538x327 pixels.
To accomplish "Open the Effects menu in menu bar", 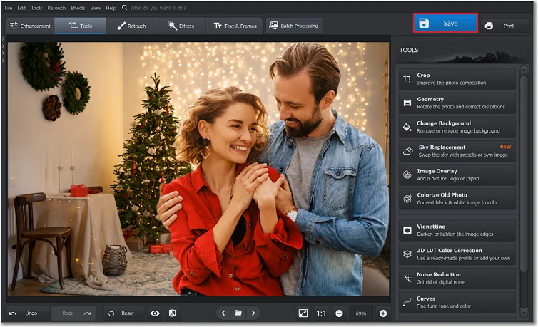I will [x=78, y=8].
